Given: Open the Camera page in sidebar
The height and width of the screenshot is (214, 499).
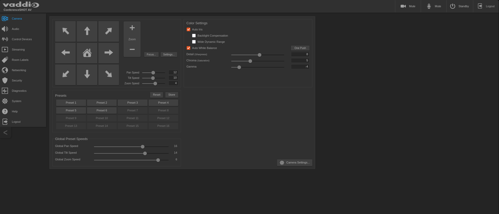Looking at the screenshot, I should tap(23, 19).
